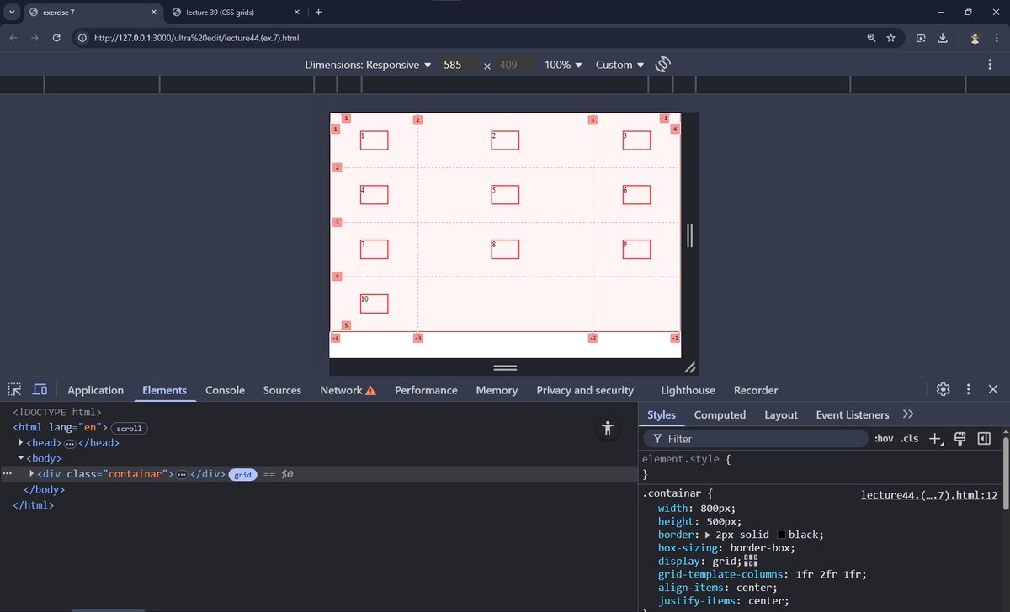Screen dimensions: 1010x612
Task: Click the accessibility tree toggle button
Action: pyautogui.click(x=608, y=428)
